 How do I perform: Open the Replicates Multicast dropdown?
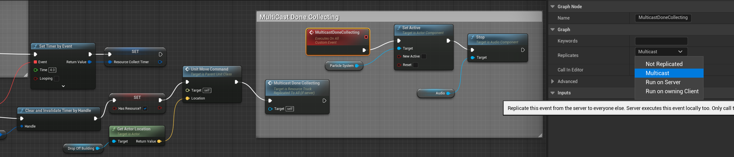[x=661, y=52]
